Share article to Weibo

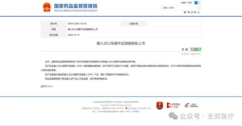tap(192, 49)
